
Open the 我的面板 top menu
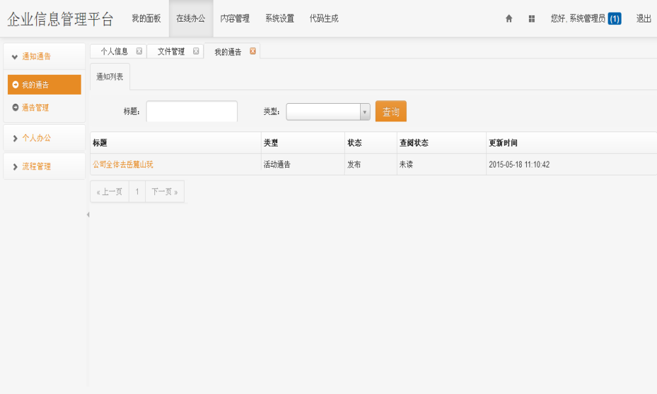pos(147,18)
